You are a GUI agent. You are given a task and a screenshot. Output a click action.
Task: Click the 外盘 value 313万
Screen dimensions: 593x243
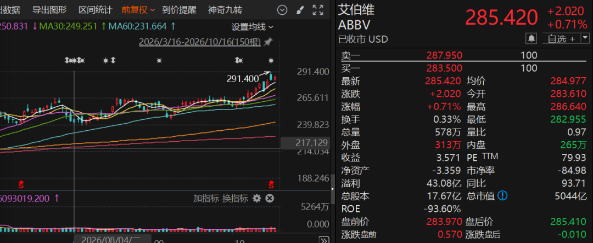pyautogui.click(x=448, y=145)
